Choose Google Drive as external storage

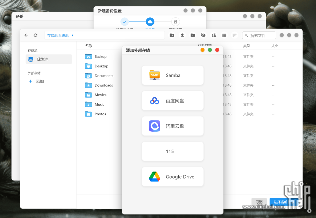[x=173, y=177]
